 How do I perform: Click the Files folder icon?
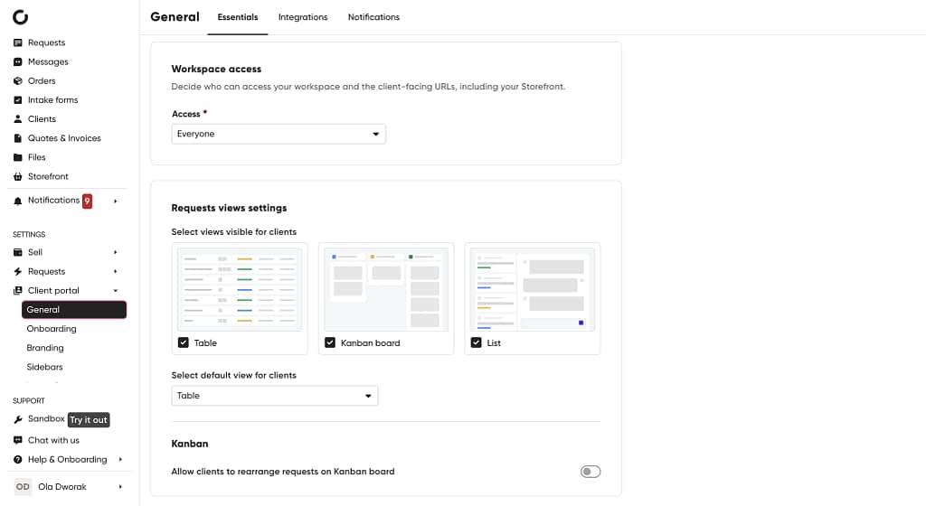[x=18, y=157]
